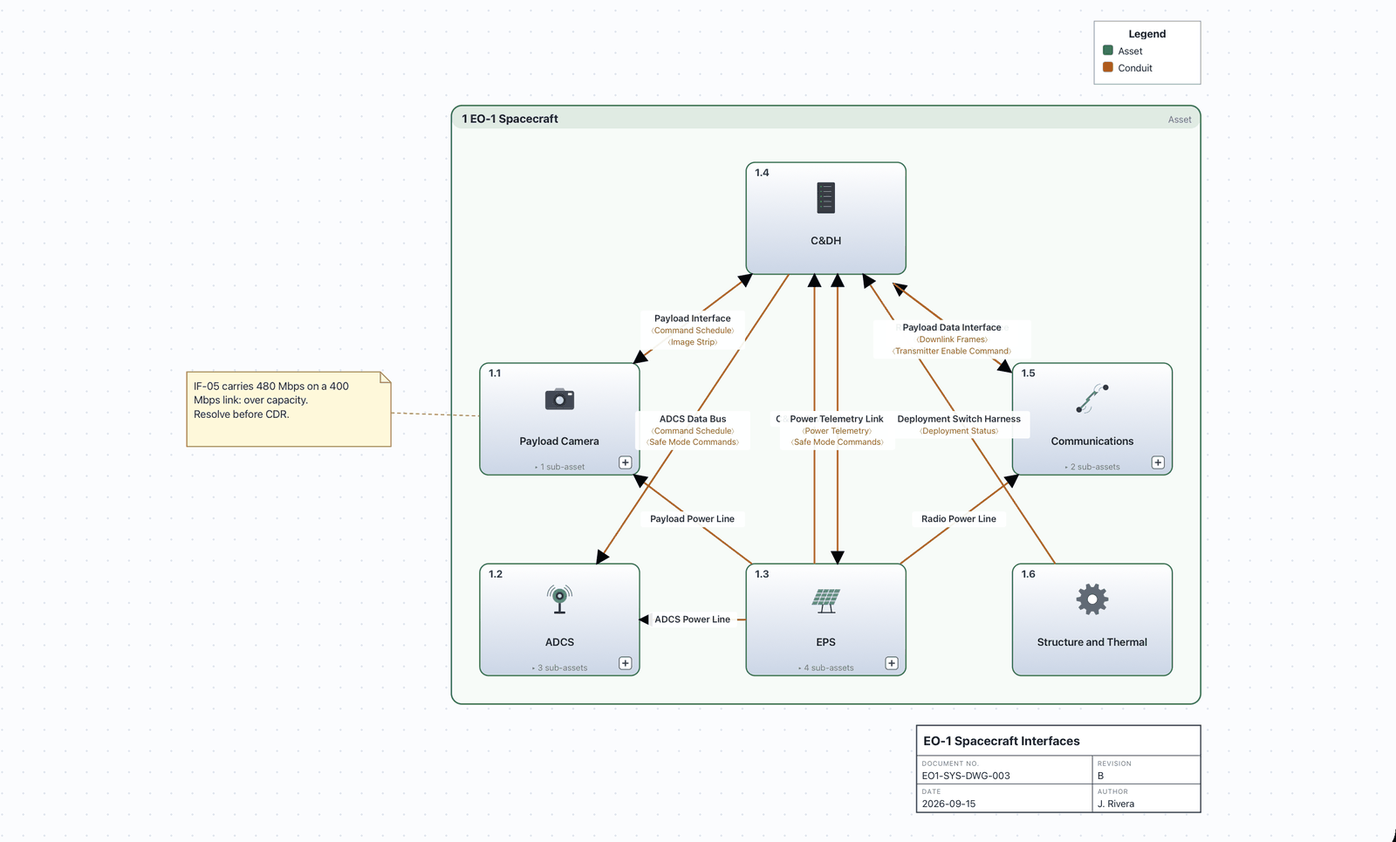The height and width of the screenshot is (842, 1396).
Task: Click the C&DH server icon
Action: 825,198
